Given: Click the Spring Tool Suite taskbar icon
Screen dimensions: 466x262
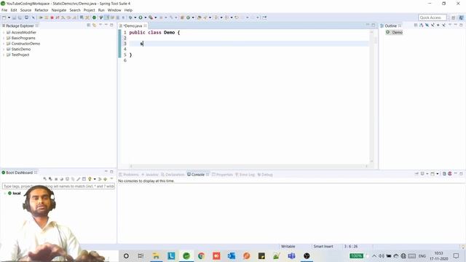Looking at the screenshot, I should (x=186, y=255).
